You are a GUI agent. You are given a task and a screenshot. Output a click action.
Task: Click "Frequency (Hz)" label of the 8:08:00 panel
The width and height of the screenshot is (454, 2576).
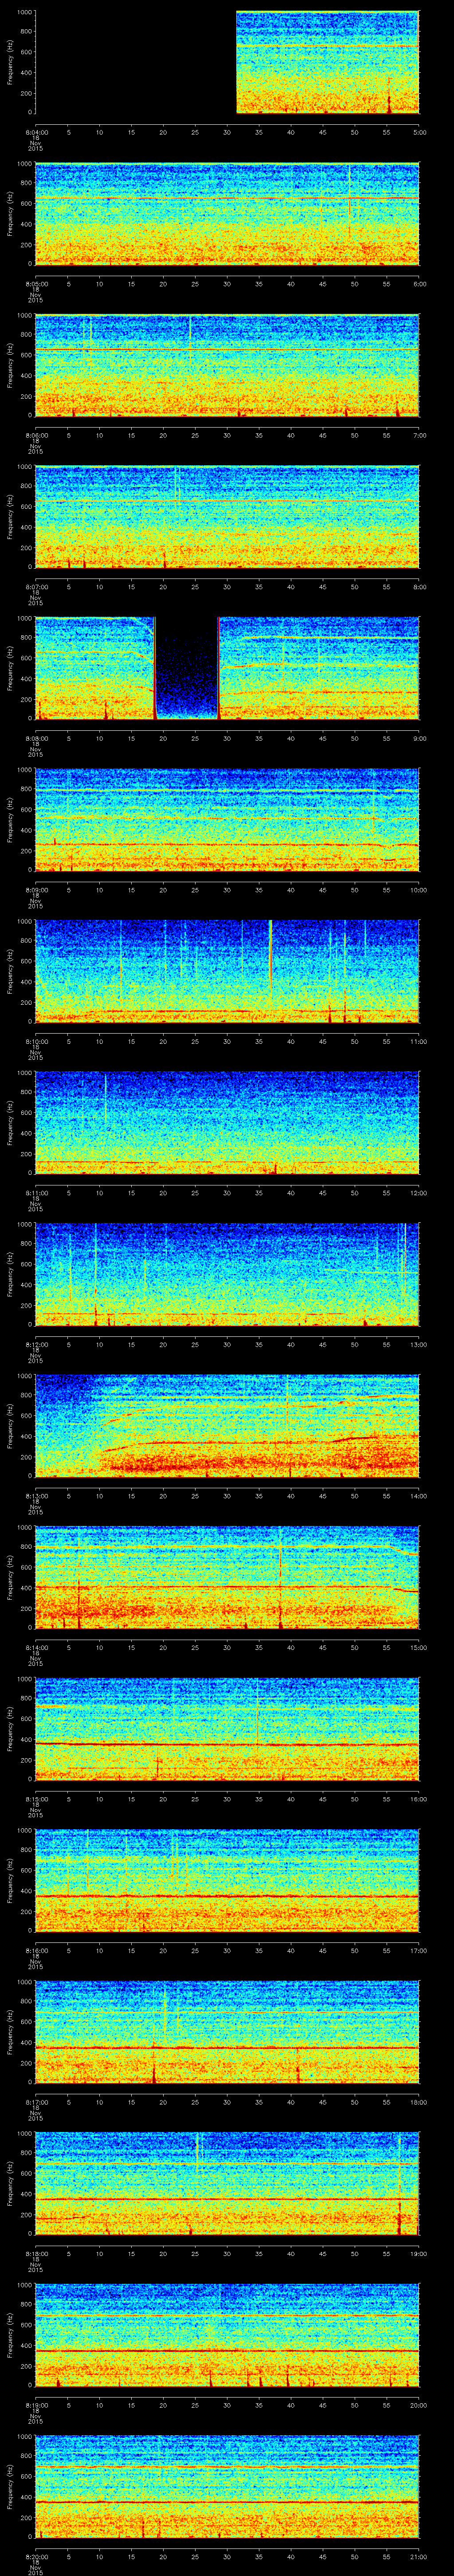[10, 668]
